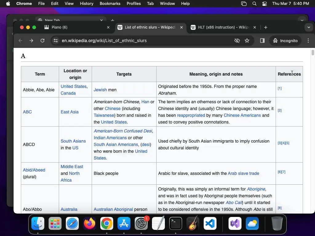Open Visual Studio Code from the Dock
The width and height of the screenshot is (315, 236).
(x=210, y=223)
